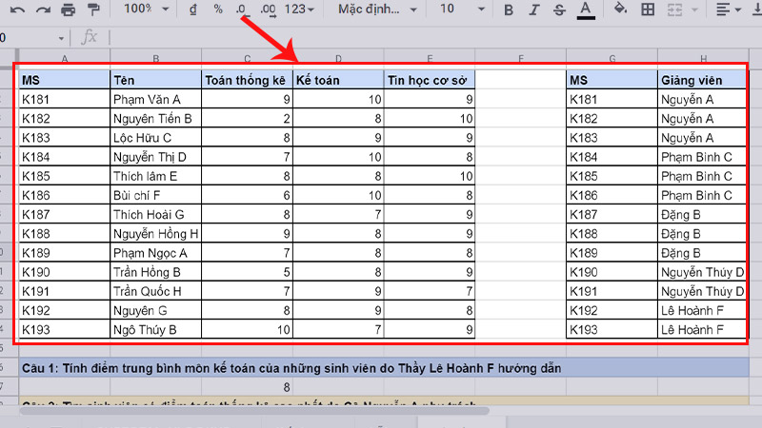Click the Undo arrow icon
The image size is (762, 428).
click(16, 10)
